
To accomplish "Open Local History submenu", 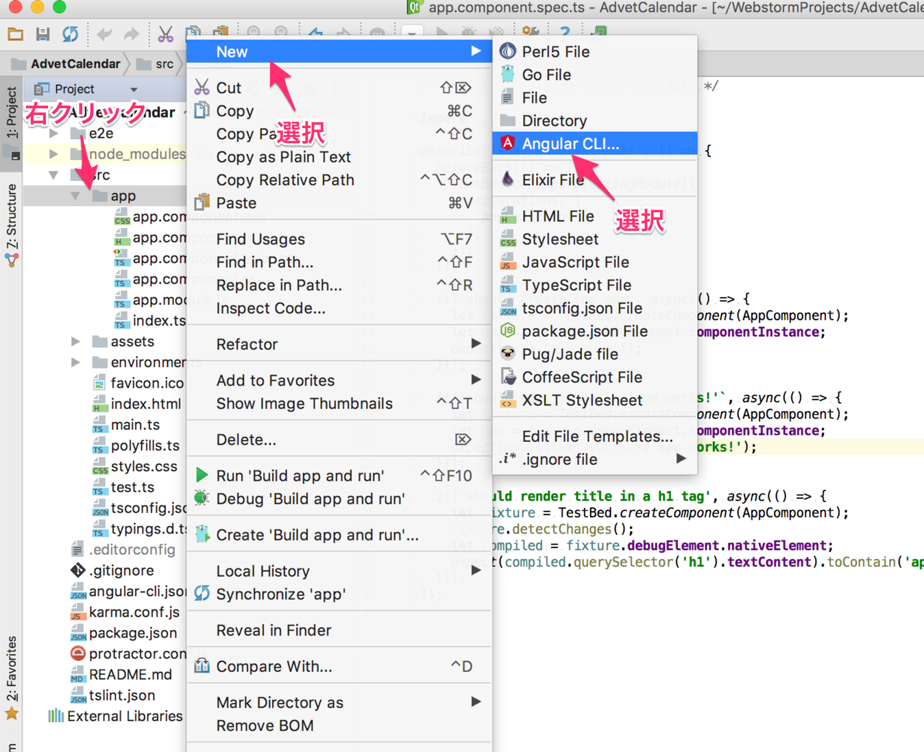I will click(339, 571).
